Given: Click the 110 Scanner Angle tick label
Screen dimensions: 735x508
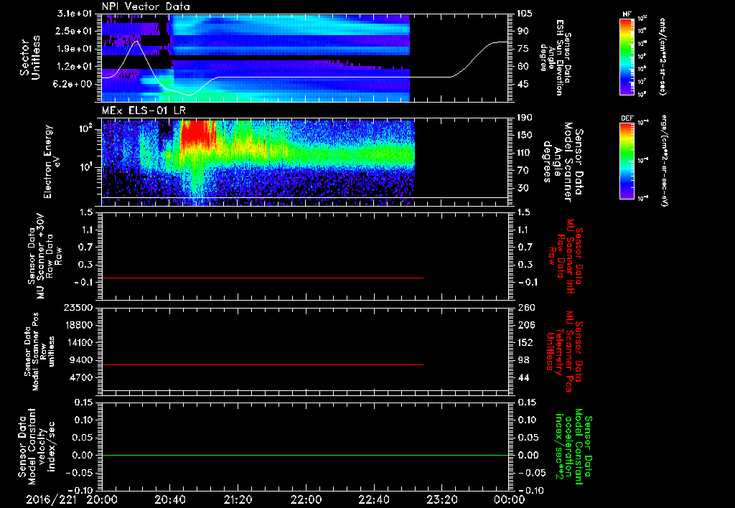Looking at the screenshot, I should tap(525, 153).
